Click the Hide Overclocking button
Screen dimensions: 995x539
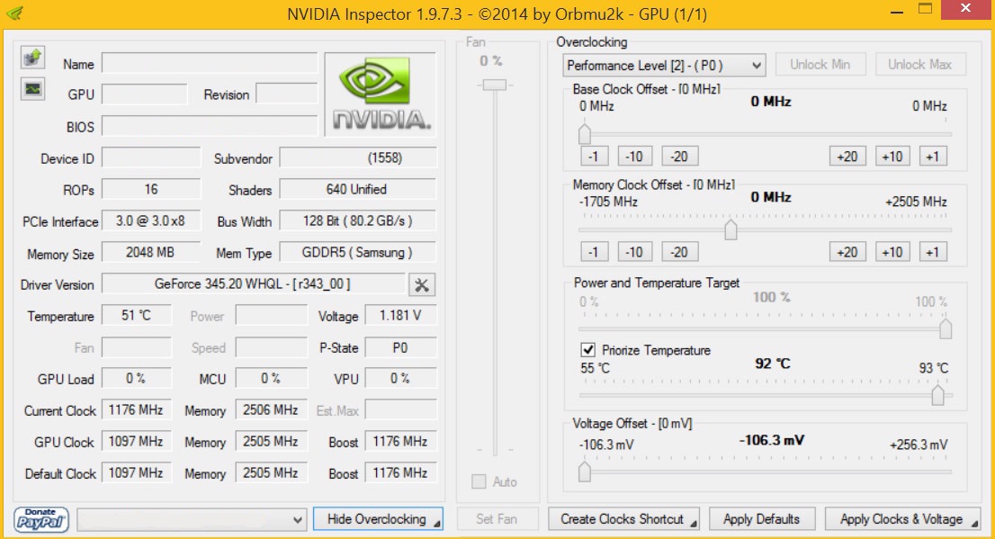tap(378, 519)
